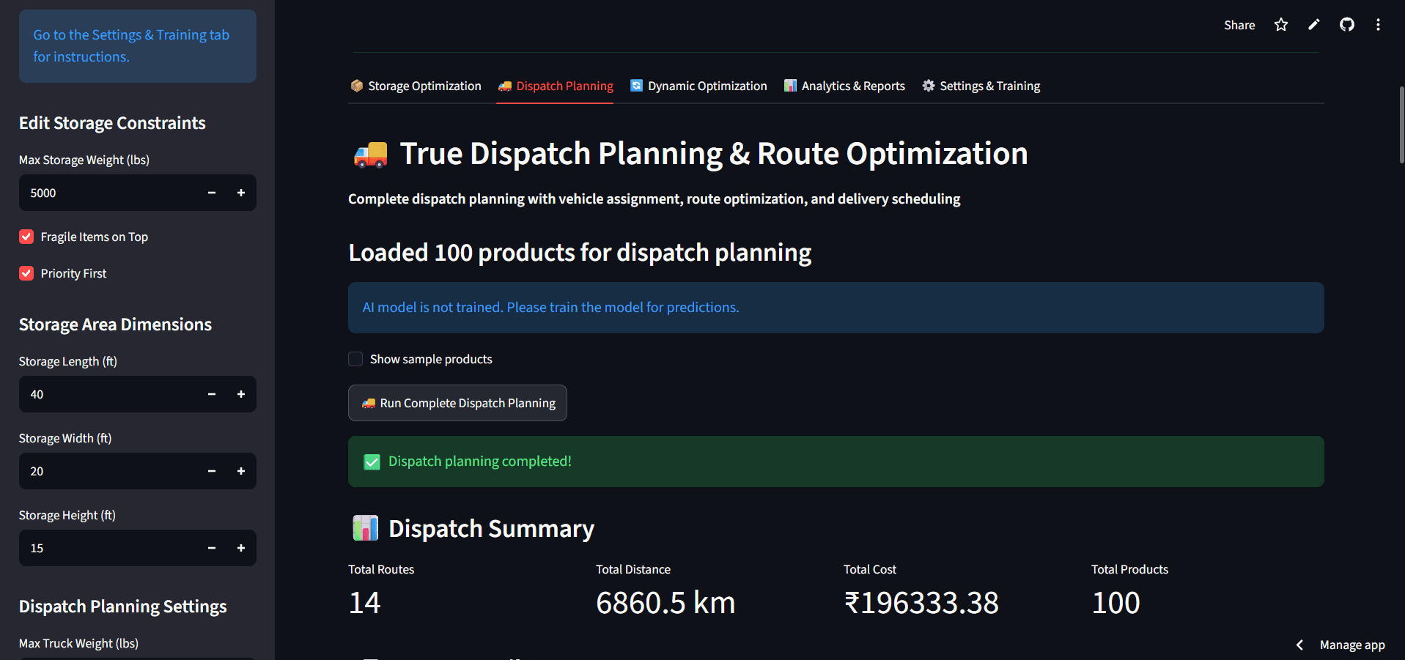Click the Storage Width value 20 field
1405x660 pixels.
tap(108, 471)
